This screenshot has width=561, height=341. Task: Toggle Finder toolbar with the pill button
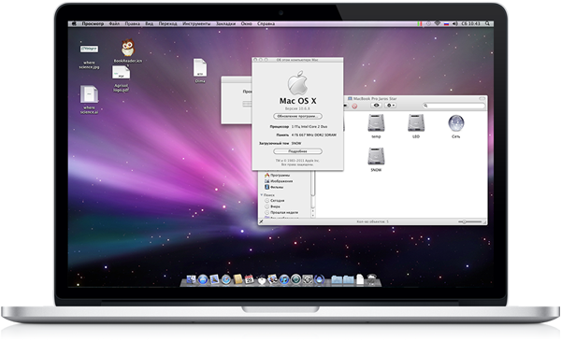[x=482, y=98]
